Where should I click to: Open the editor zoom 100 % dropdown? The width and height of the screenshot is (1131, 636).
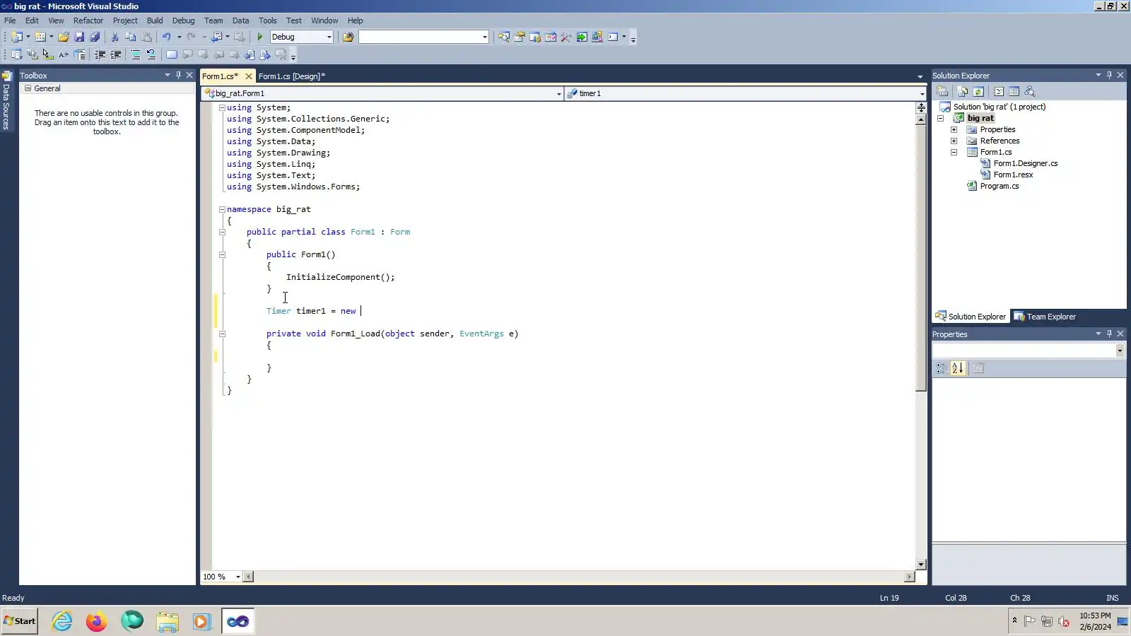pos(238,577)
